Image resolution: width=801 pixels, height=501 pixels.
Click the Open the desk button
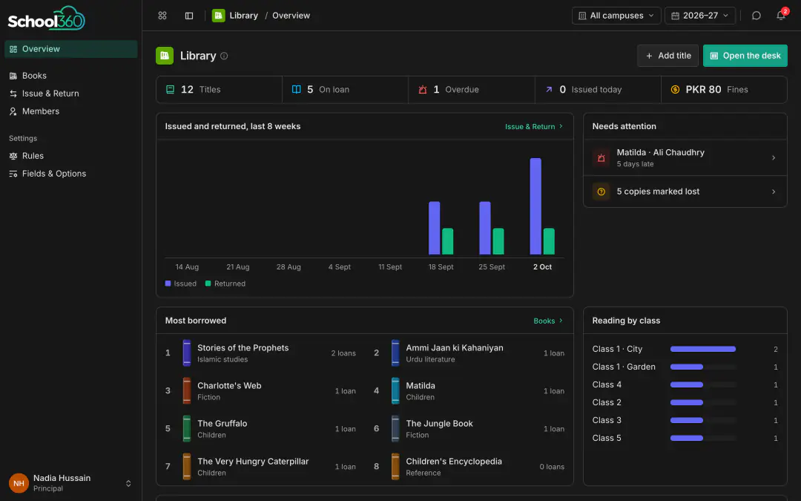click(745, 56)
